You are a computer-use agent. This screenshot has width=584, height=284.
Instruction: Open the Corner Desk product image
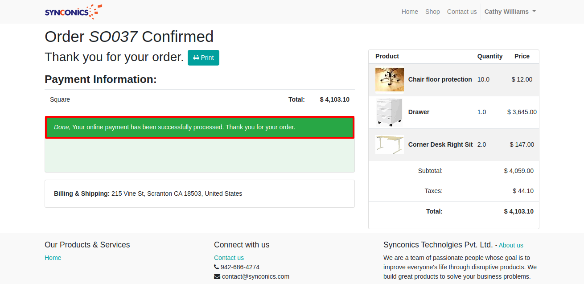pyautogui.click(x=389, y=144)
